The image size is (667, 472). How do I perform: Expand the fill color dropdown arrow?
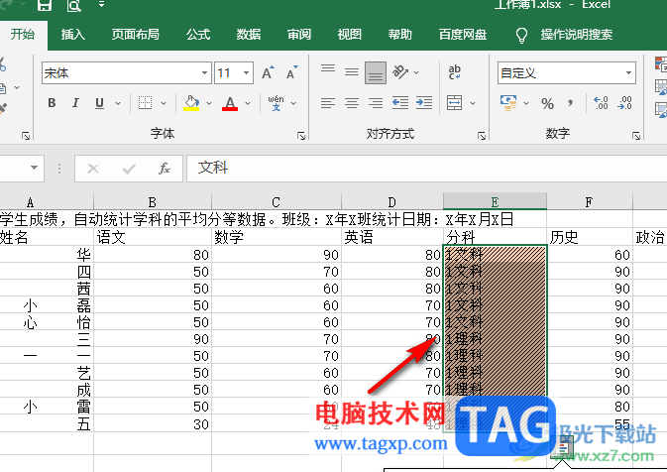click(x=209, y=103)
